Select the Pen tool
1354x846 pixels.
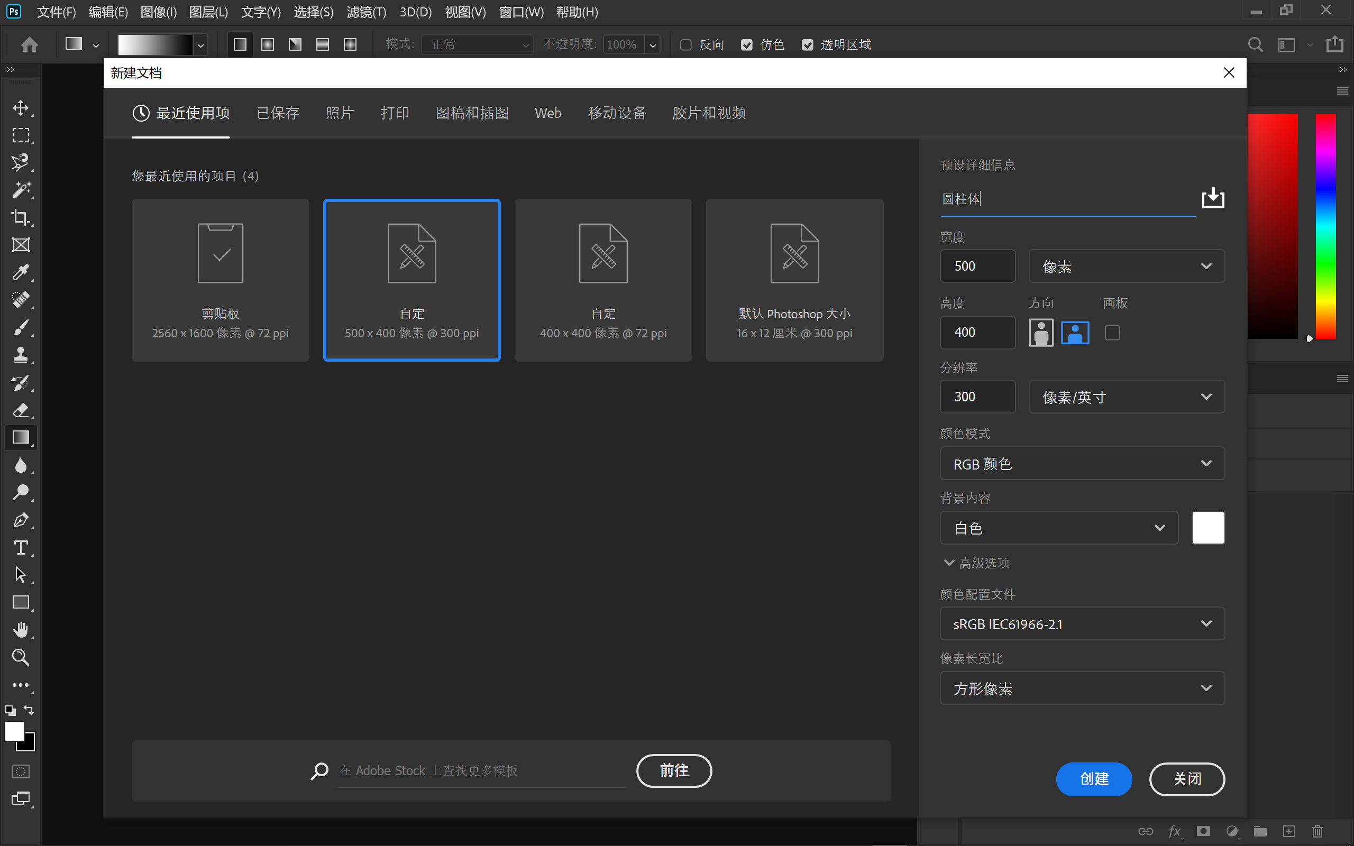pos(21,520)
